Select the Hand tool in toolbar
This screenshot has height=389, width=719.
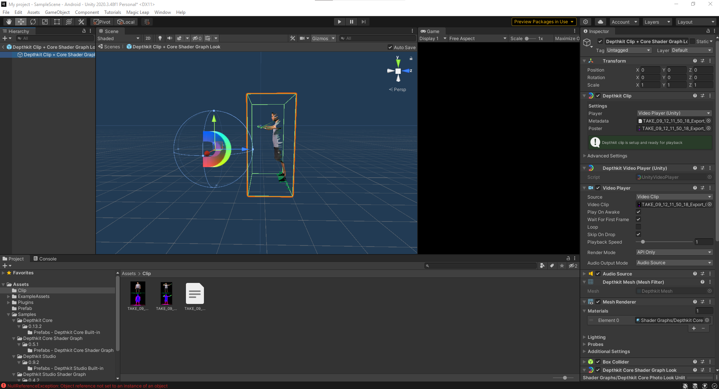(9, 22)
